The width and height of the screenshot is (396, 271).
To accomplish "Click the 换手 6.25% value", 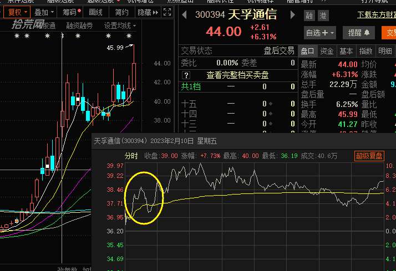I will [x=347, y=104].
